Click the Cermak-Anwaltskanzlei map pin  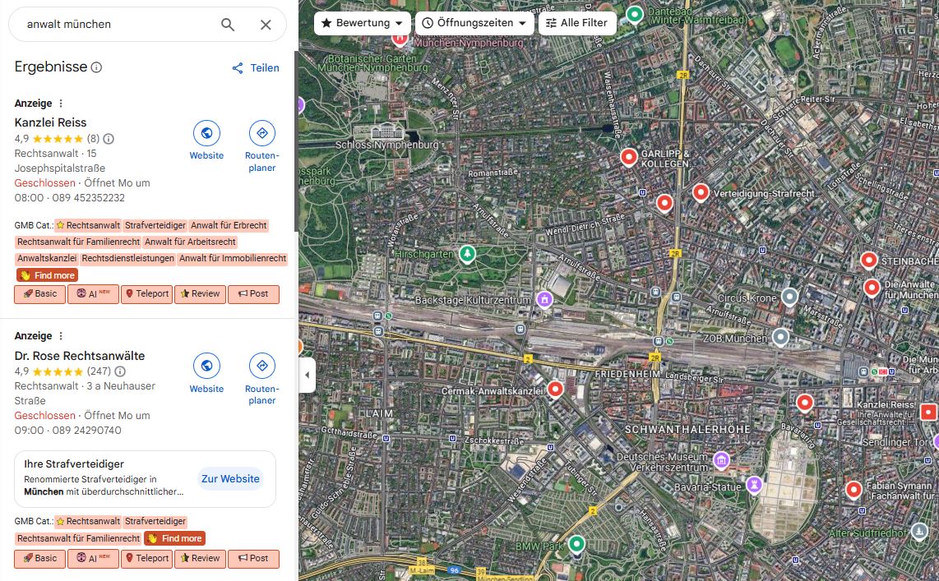coord(555,389)
